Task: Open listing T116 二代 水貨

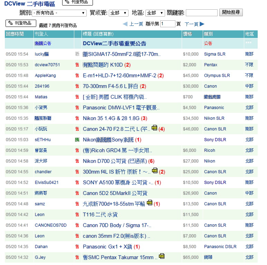Action: 100,215
